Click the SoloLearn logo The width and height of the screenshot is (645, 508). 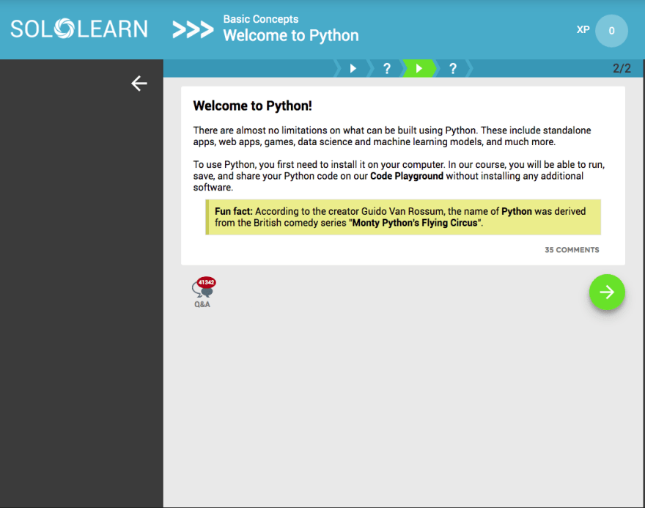click(x=79, y=29)
